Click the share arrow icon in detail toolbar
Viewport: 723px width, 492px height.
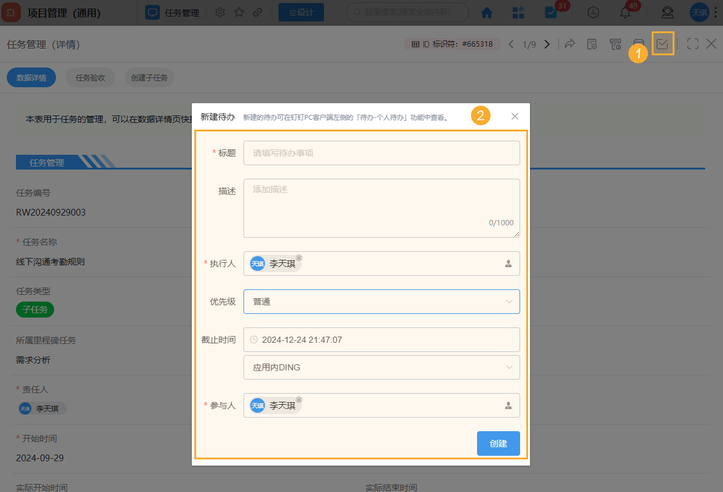pos(570,44)
